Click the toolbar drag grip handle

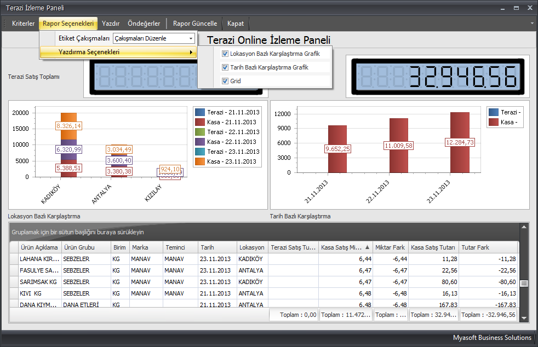[x=5, y=24]
